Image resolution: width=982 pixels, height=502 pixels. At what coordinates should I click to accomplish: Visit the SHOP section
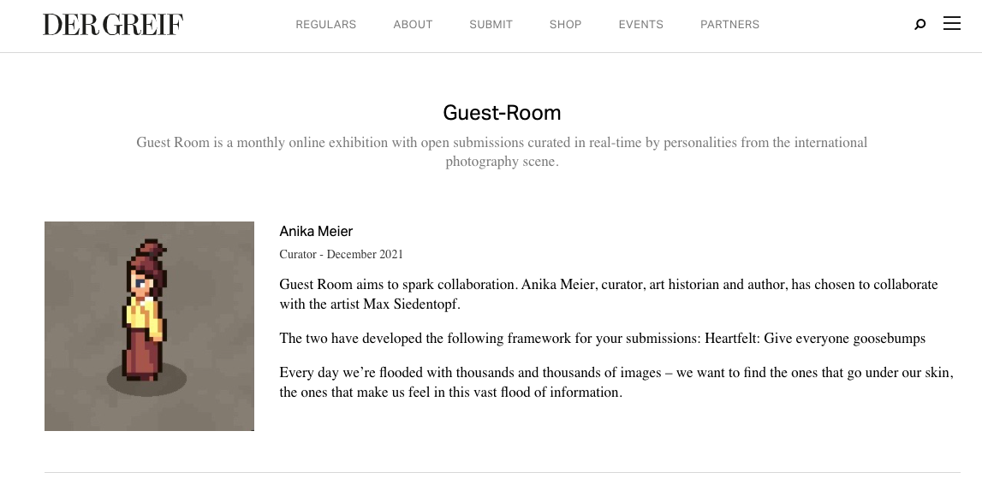pos(565,25)
